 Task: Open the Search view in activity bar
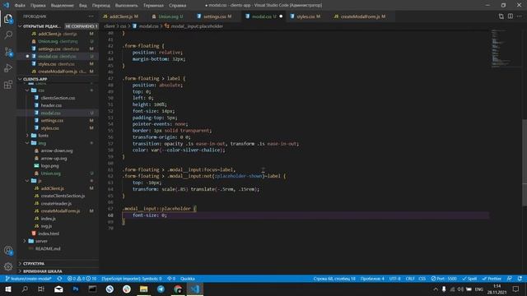[8, 35]
